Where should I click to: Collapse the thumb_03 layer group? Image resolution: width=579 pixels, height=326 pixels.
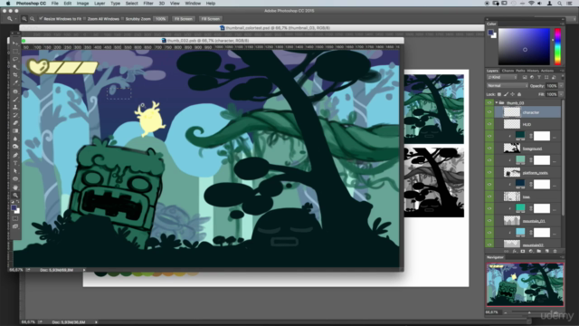pos(497,102)
